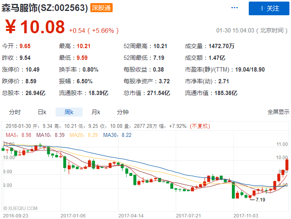The width and height of the screenshot is (291, 219).
Task: Click the x-axis date label 2016-09-23
Action: 16,215
